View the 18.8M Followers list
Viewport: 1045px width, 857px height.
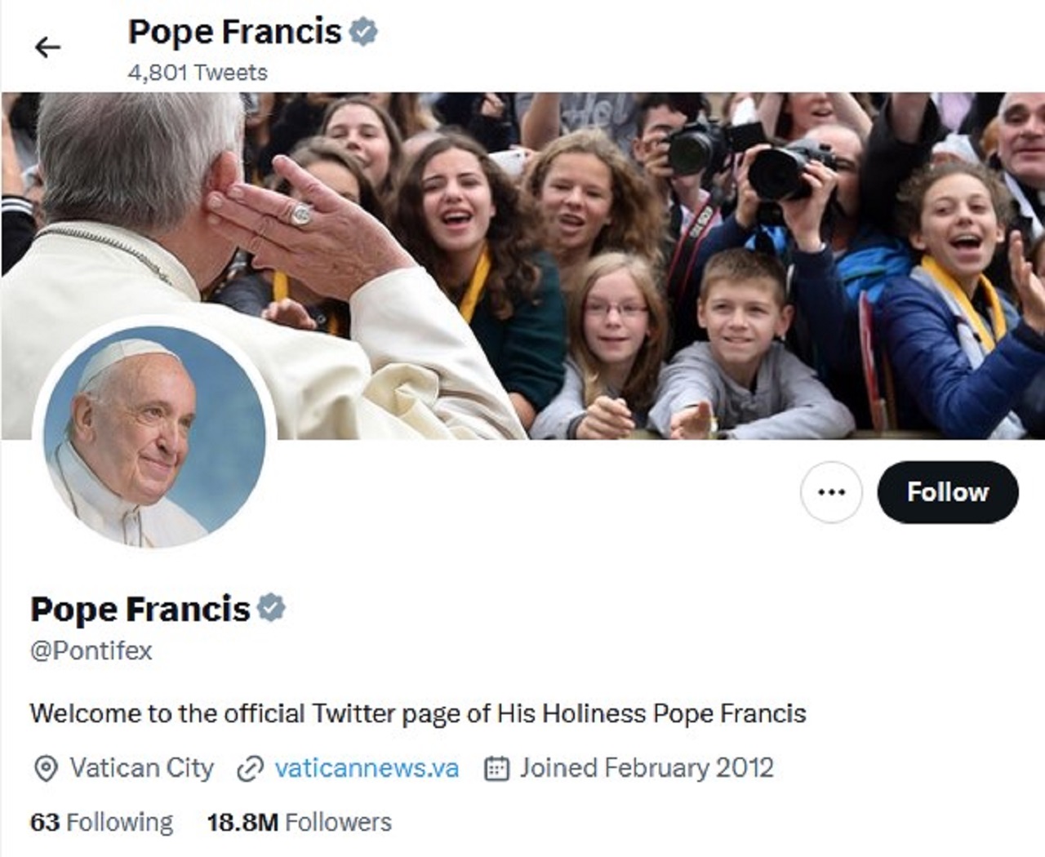tap(299, 822)
